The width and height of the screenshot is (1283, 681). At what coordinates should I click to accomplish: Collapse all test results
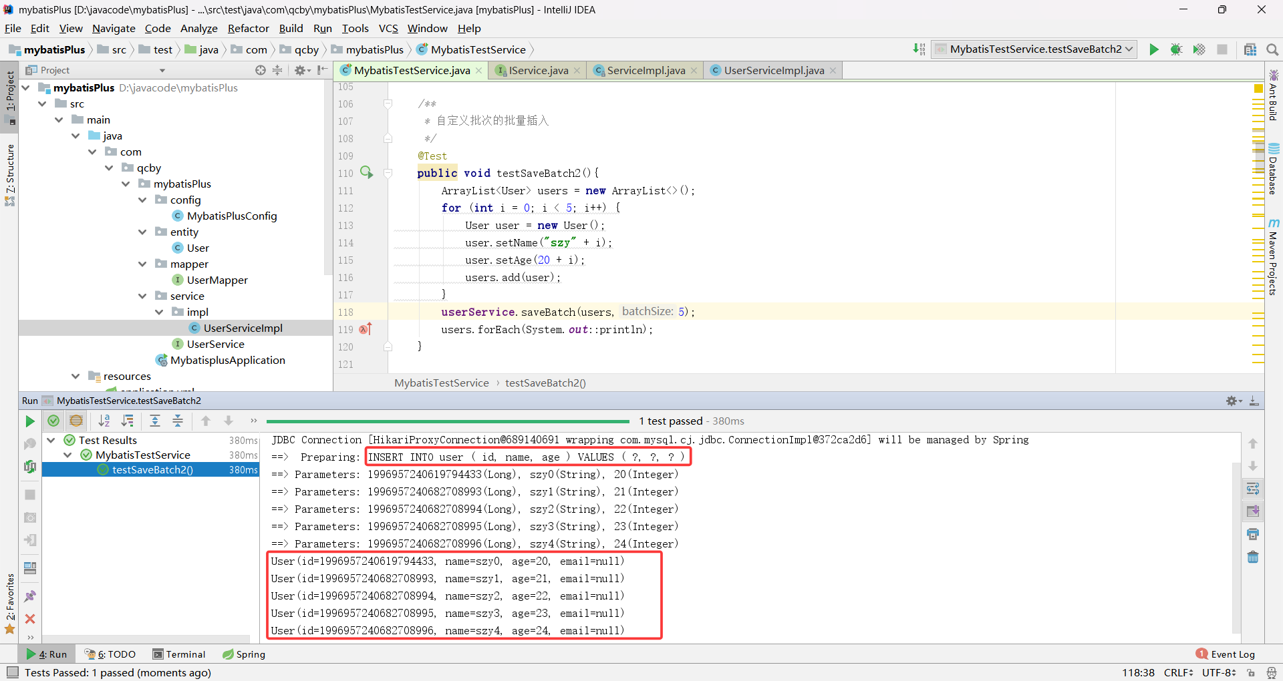(178, 421)
